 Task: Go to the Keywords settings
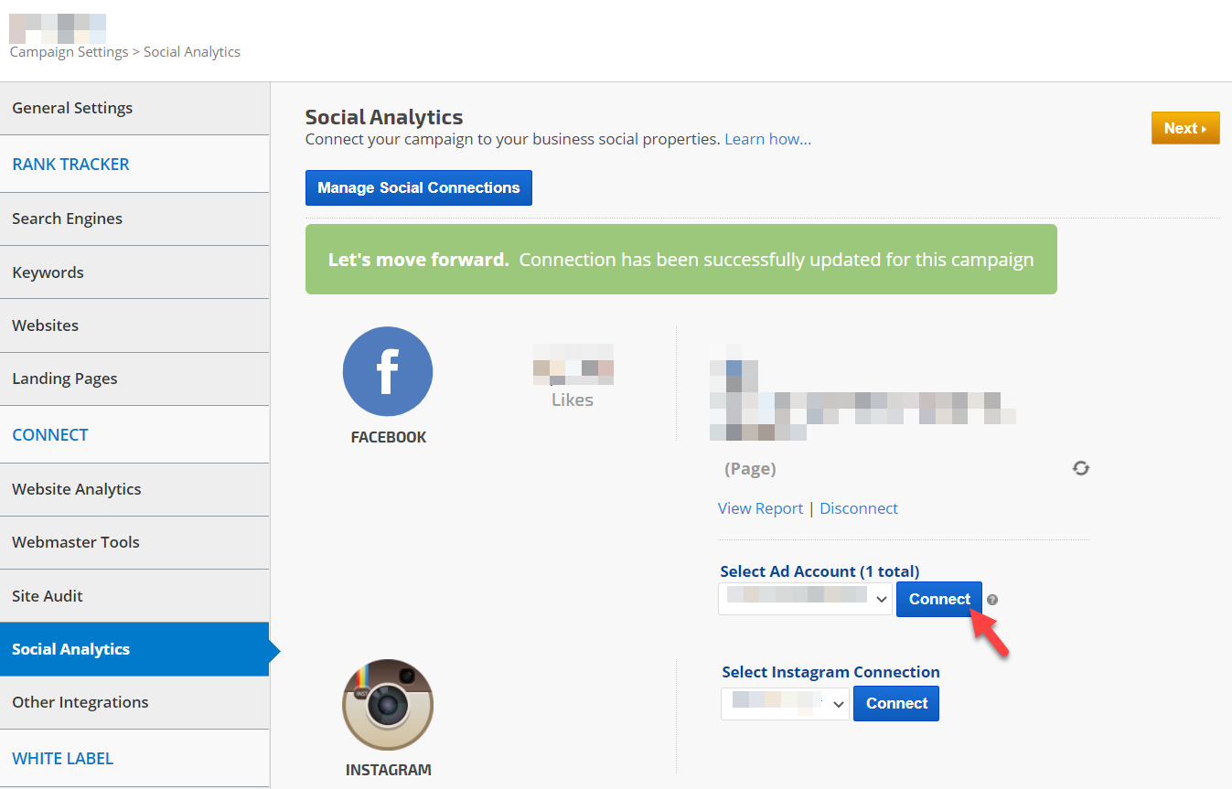coord(48,272)
